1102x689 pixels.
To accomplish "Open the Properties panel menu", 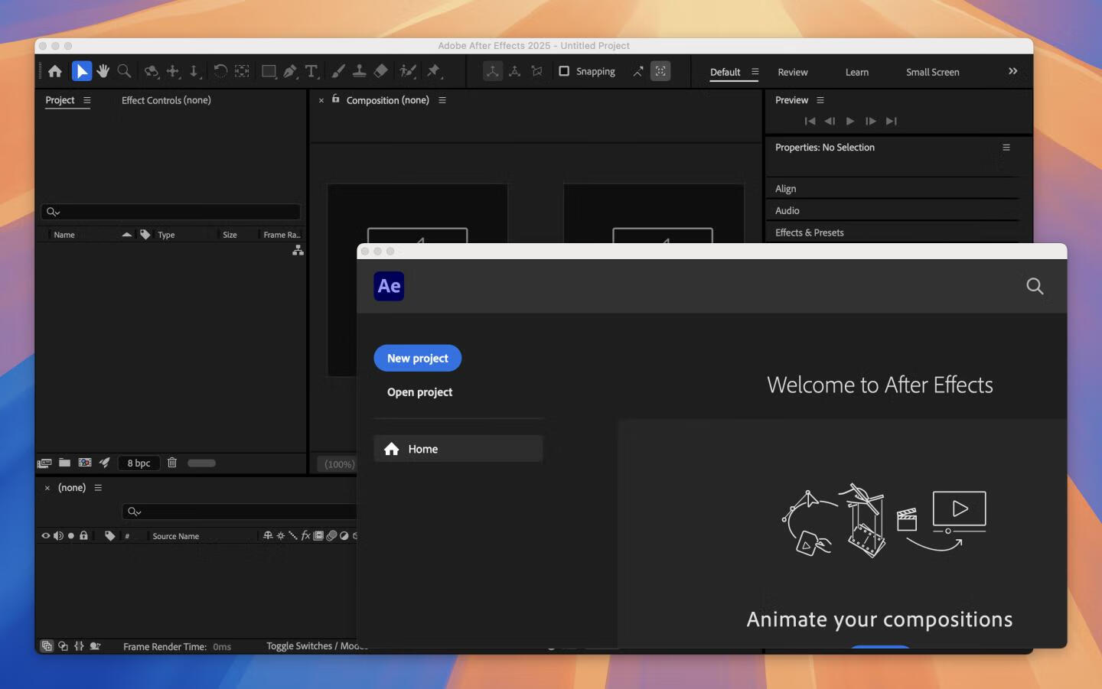I will click(x=1006, y=147).
